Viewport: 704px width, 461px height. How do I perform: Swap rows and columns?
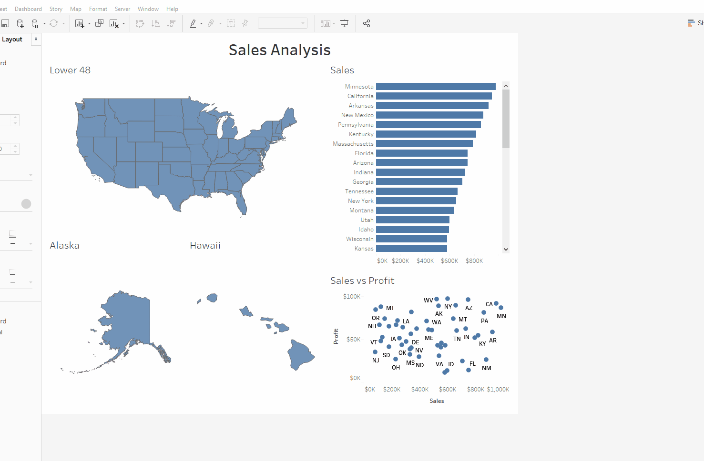(140, 23)
